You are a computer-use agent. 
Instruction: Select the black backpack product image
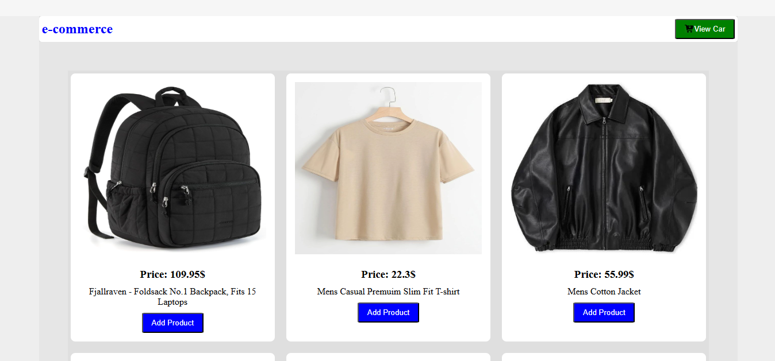coord(172,168)
